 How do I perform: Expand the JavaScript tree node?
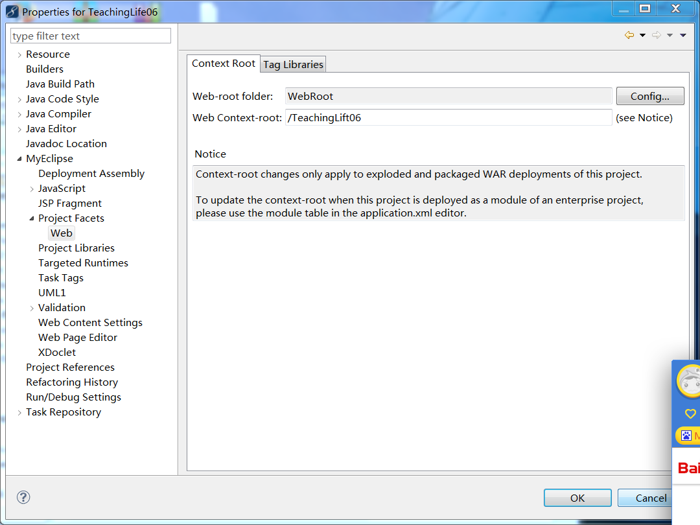(32, 189)
